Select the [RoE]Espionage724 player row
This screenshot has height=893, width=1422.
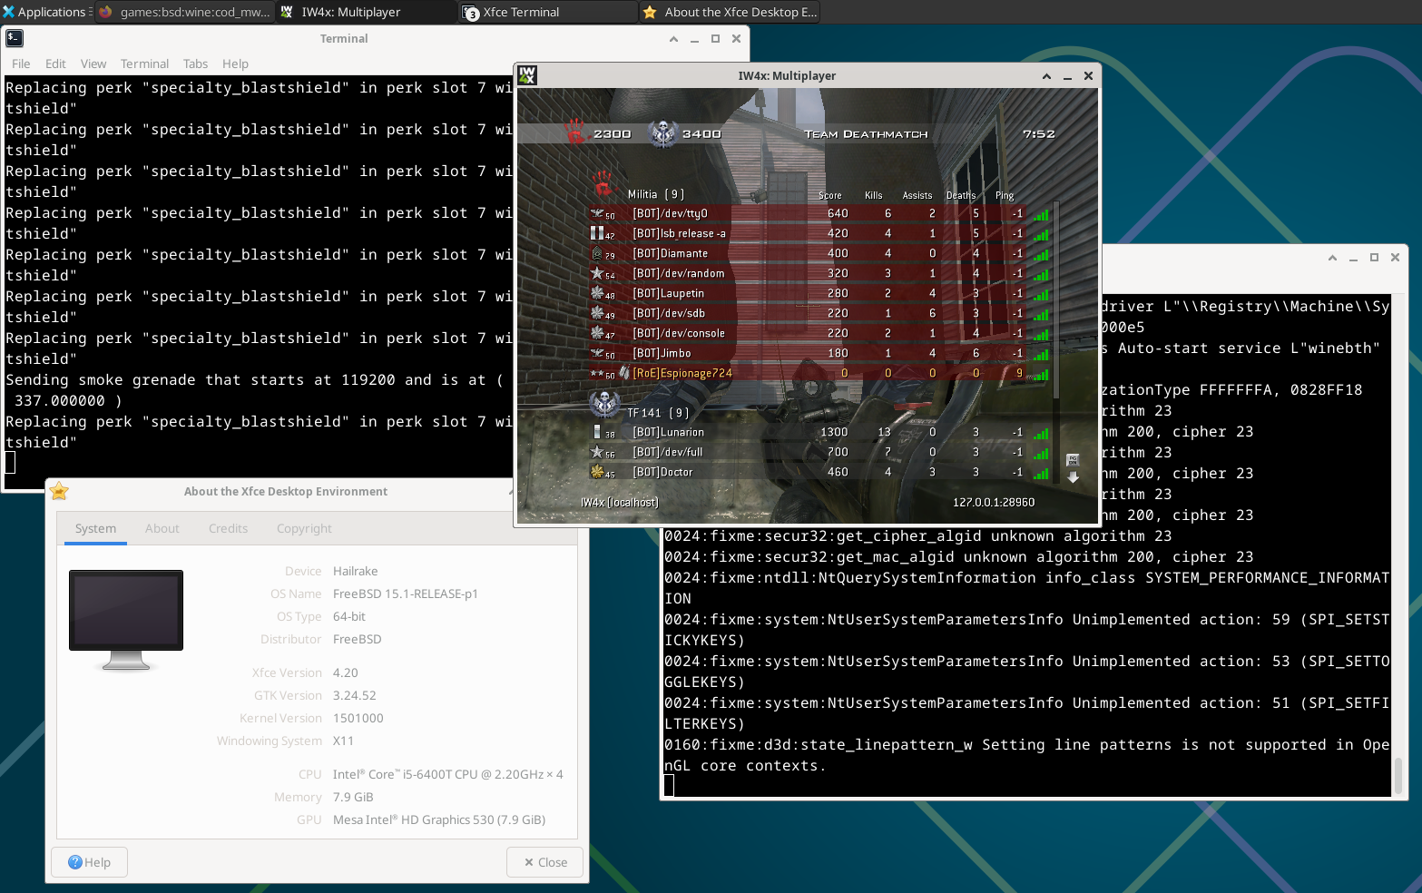(819, 373)
